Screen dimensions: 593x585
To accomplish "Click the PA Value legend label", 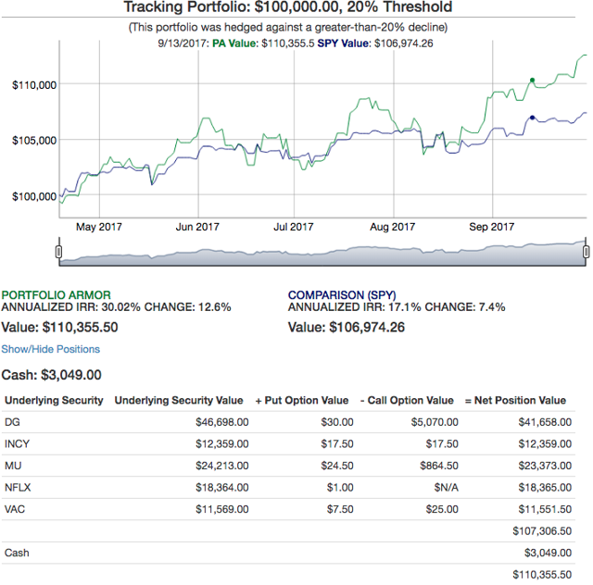I will (x=233, y=44).
